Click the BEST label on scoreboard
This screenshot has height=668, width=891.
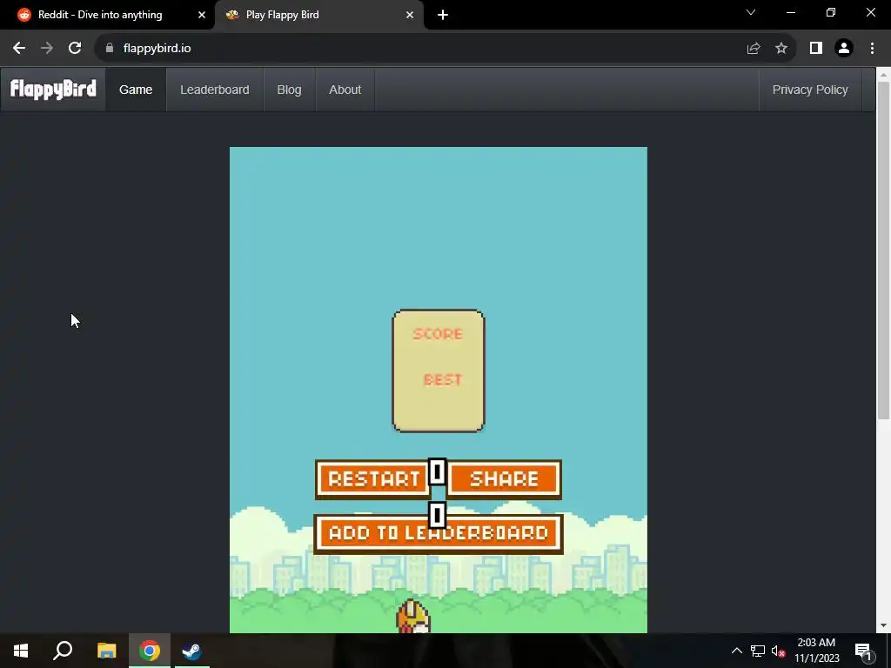coord(443,379)
